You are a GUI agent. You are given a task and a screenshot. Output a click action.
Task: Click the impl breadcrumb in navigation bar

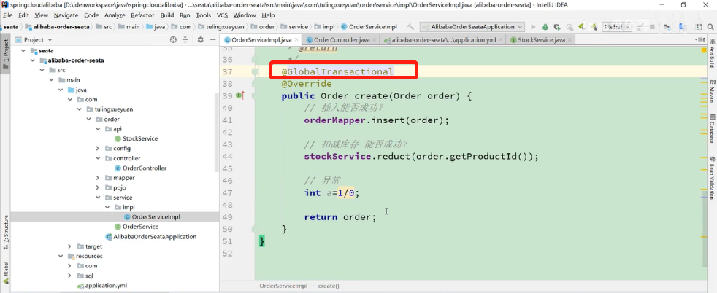click(x=326, y=27)
